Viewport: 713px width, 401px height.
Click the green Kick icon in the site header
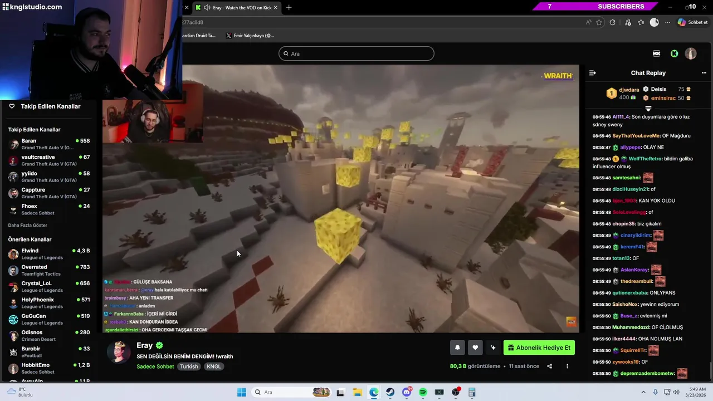coord(675,53)
